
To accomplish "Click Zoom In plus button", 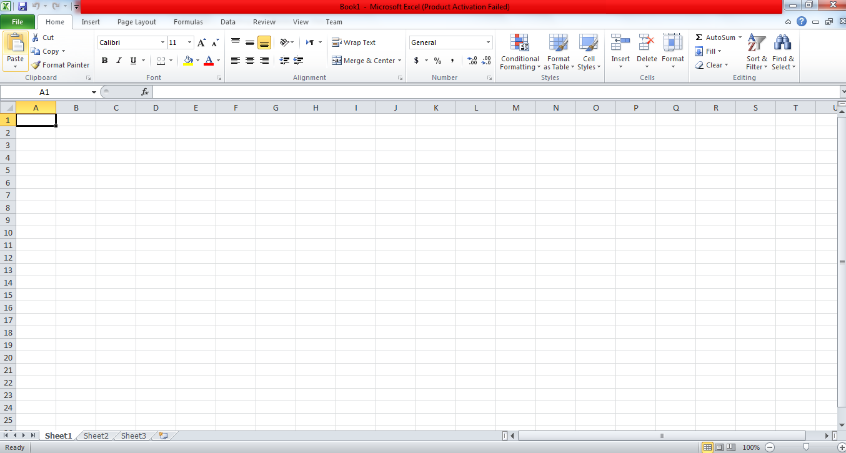I will pyautogui.click(x=841, y=447).
